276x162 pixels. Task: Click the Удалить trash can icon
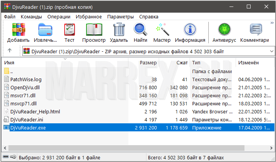pyautogui.click(x=119, y=29)
